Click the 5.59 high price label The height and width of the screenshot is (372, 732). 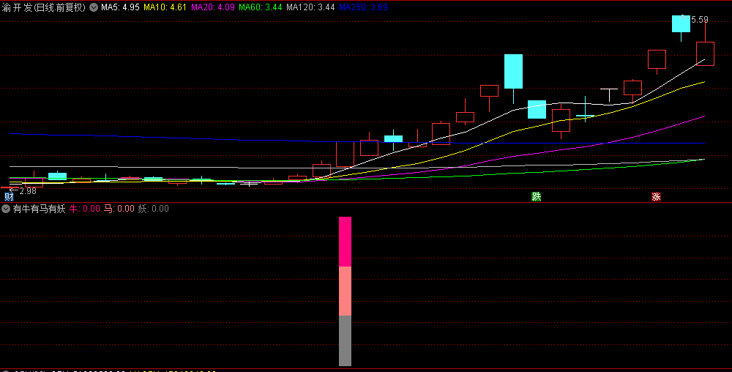[x=699, y=20]
